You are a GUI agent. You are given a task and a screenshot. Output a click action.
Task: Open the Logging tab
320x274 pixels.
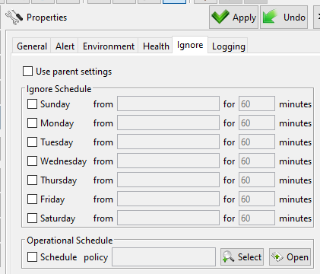[x=228, y=46]
